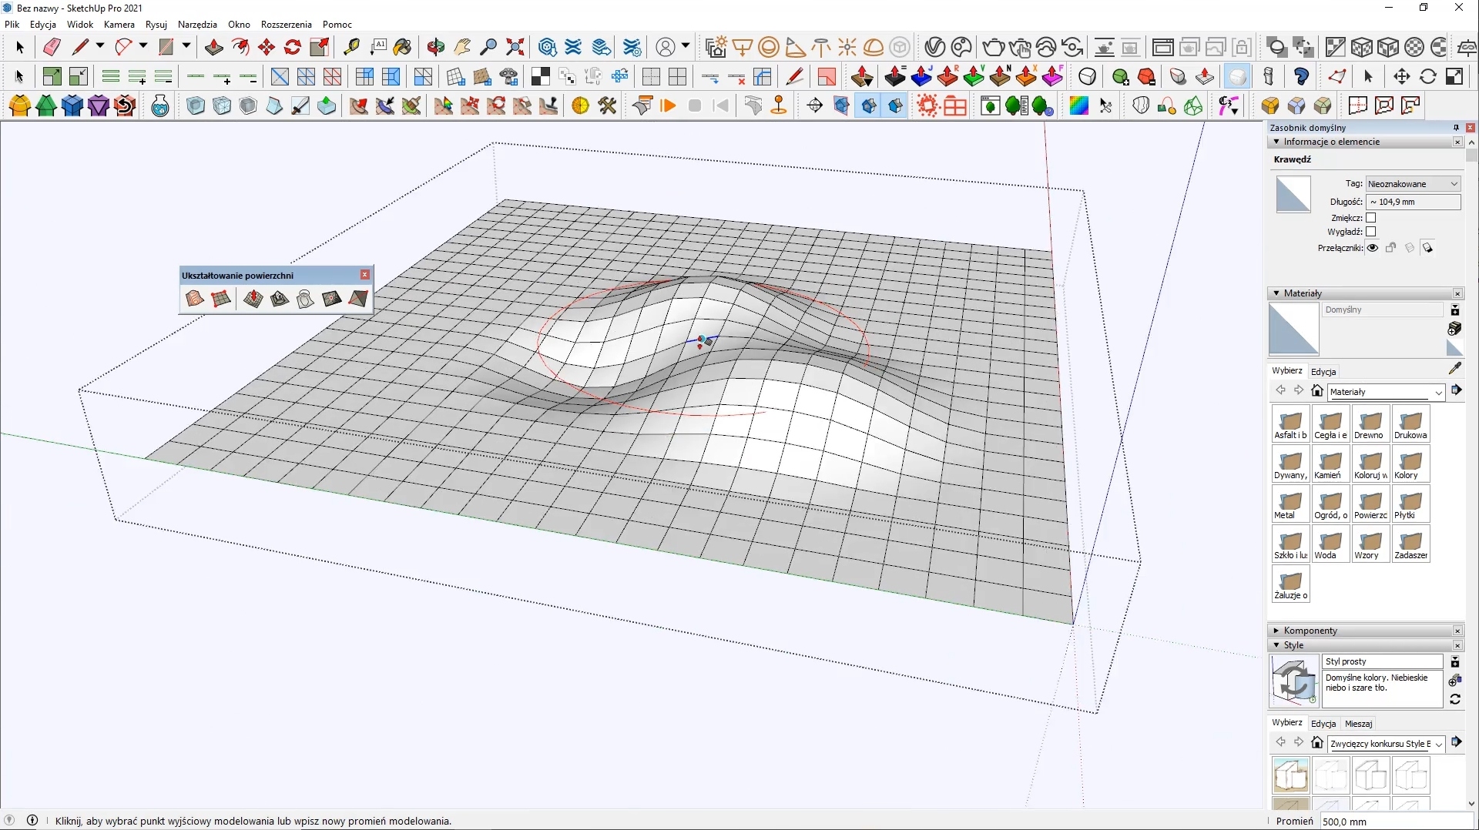Switch to the Mieszaj tab in Style
The height and width of the screenshot is (830, 1479).
(x=1358, y=724)
